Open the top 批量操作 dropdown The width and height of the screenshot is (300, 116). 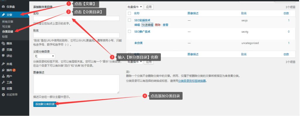click(134, 7)
